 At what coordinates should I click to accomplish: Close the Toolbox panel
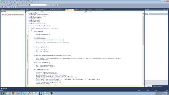pyautogui.click(x=24, y=9)
